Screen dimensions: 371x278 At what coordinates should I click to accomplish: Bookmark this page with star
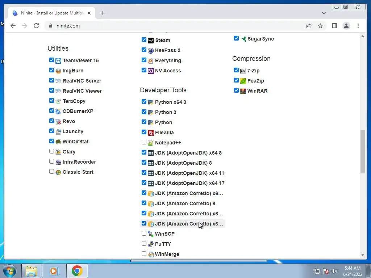320,26
